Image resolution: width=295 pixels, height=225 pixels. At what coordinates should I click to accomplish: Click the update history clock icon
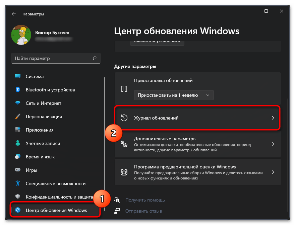coord(124,118)
